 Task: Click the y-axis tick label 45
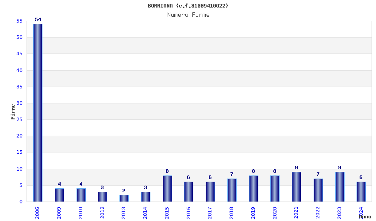(19, 53)
